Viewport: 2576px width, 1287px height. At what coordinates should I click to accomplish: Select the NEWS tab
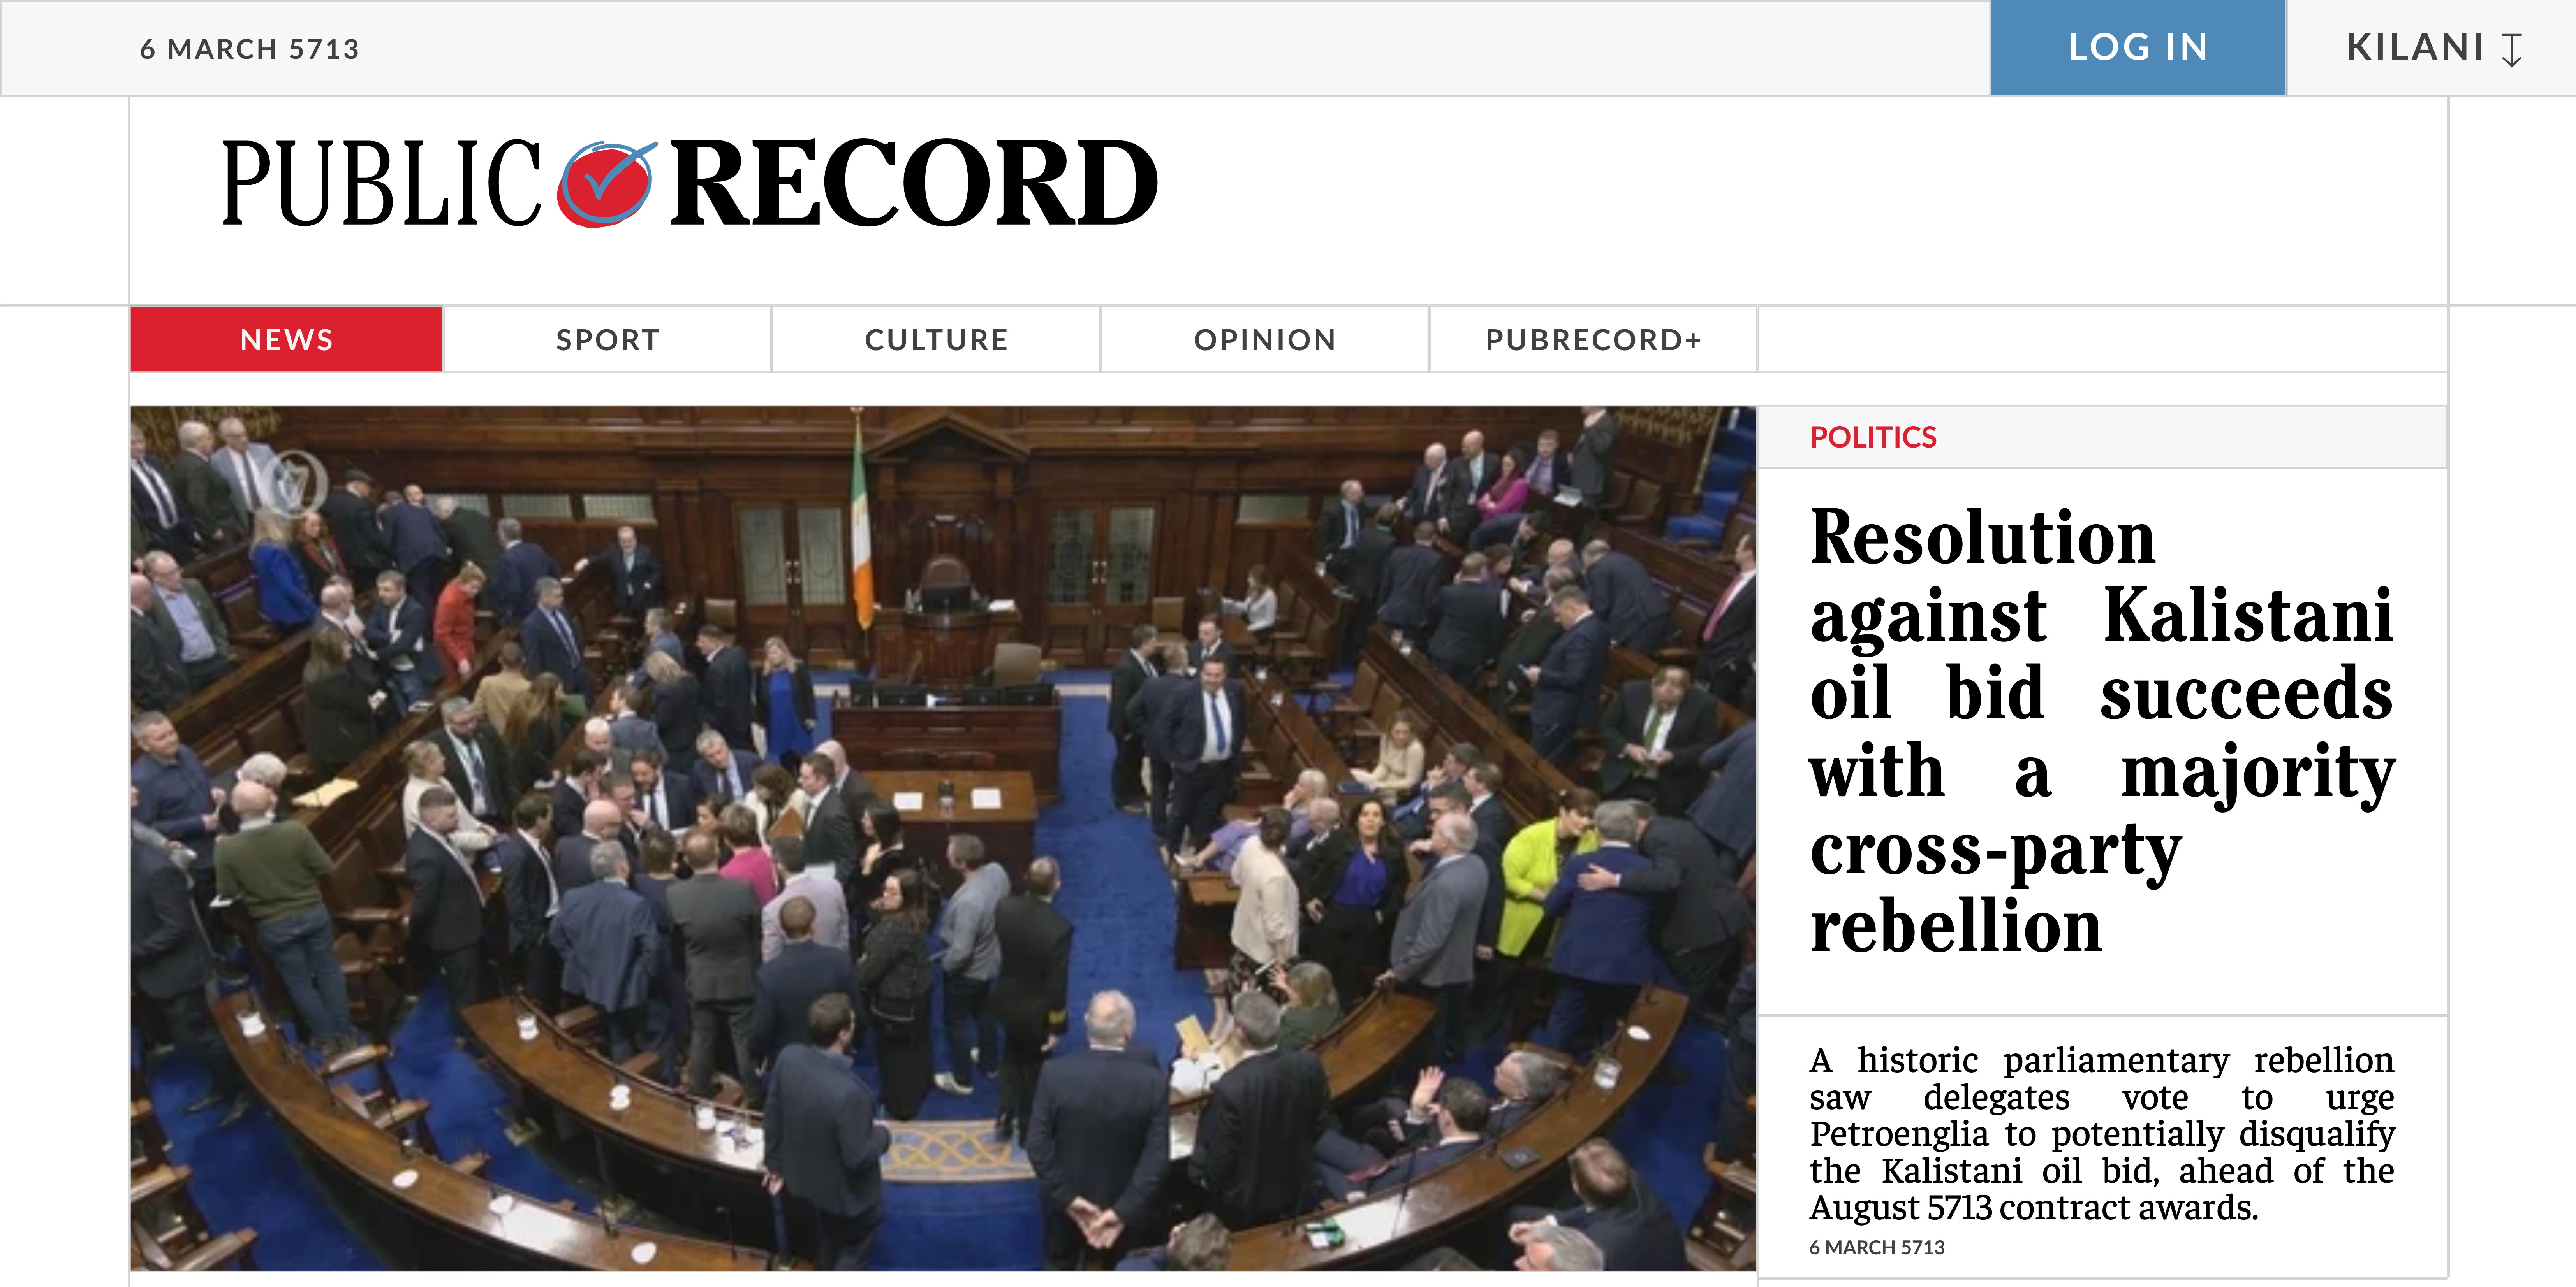pyautogui.click(x=286, y=340)
